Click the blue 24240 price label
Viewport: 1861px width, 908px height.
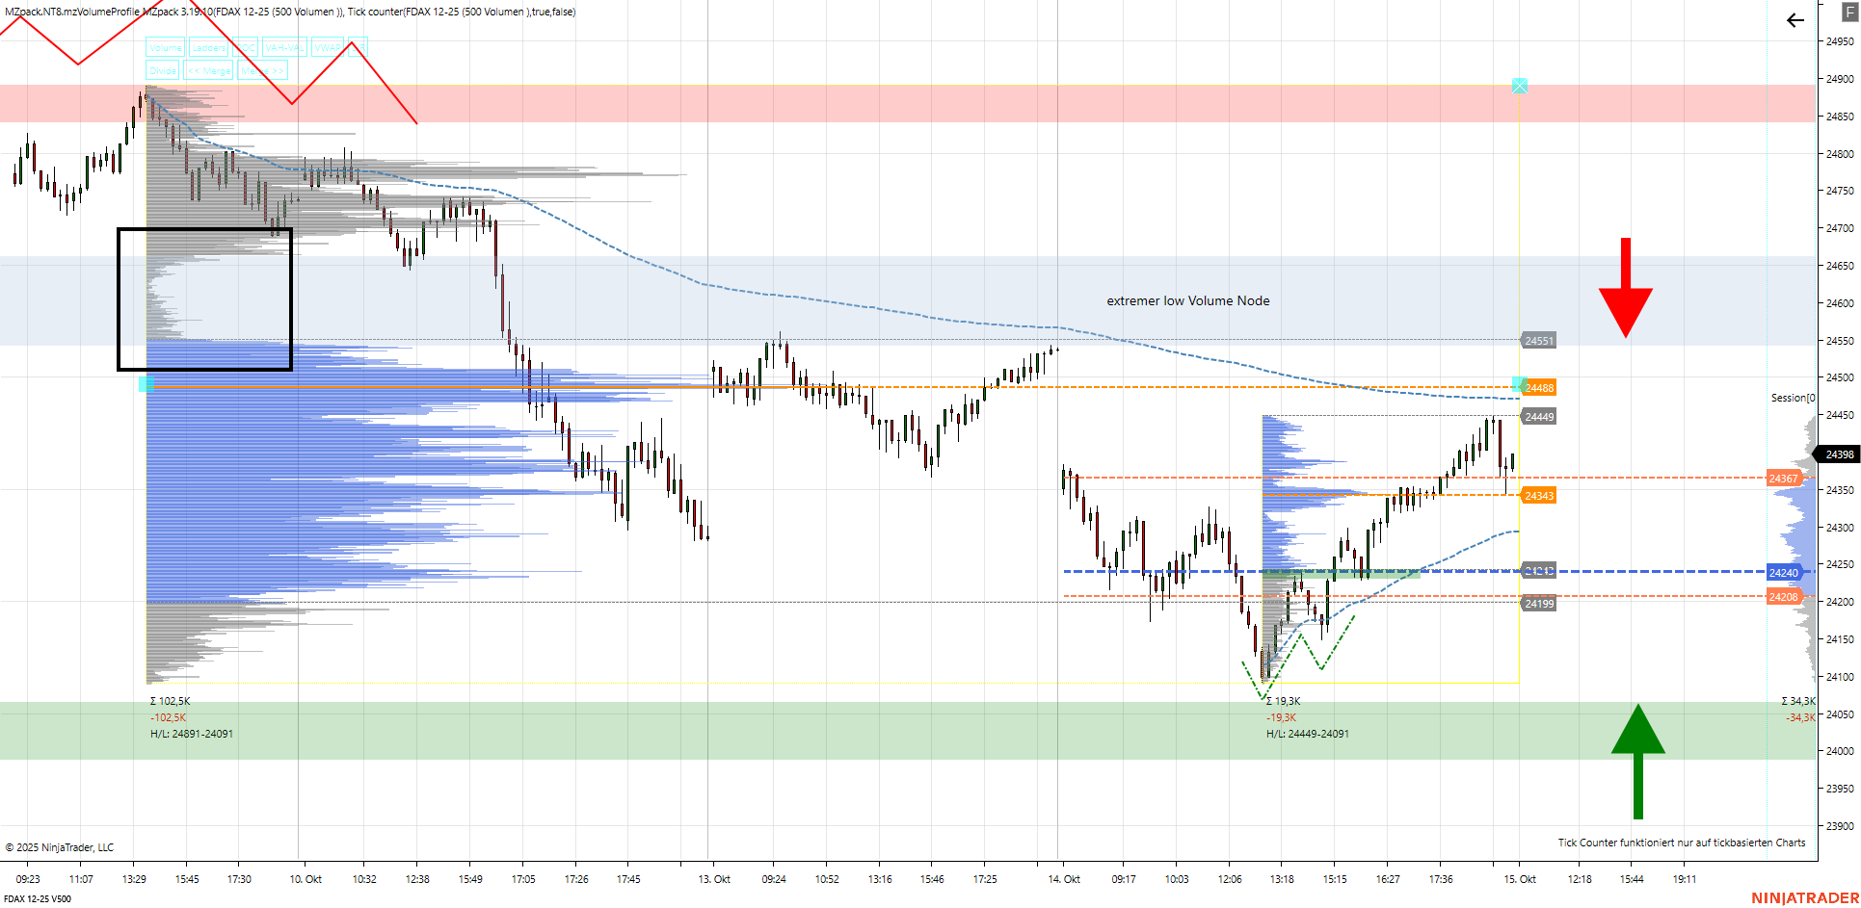click(1783, 573)
